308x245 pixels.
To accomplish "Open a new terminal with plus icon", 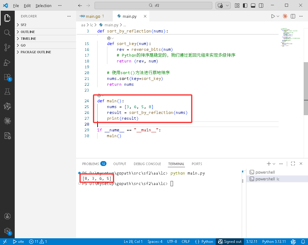I will pos(269,164).
